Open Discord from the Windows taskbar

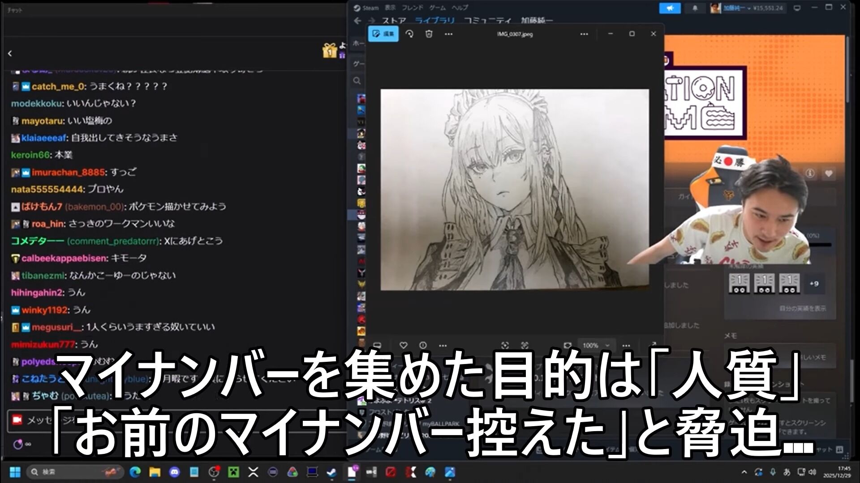174,472
